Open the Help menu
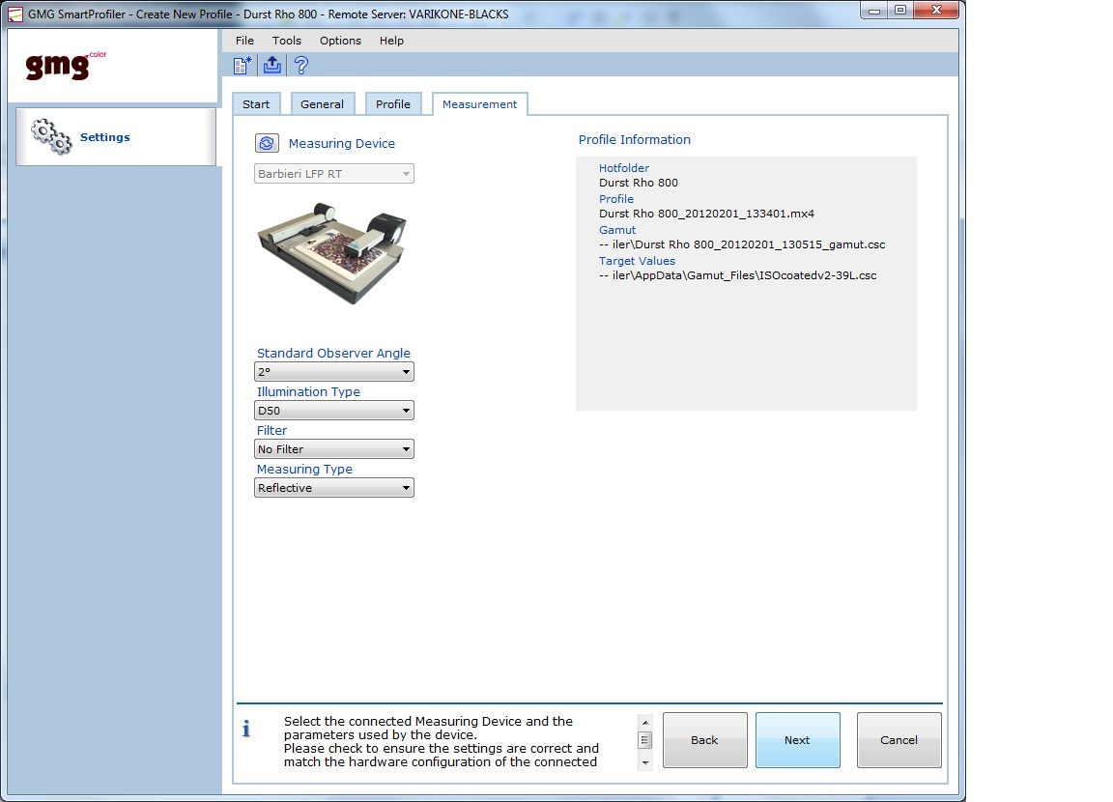 click(391, 41)
